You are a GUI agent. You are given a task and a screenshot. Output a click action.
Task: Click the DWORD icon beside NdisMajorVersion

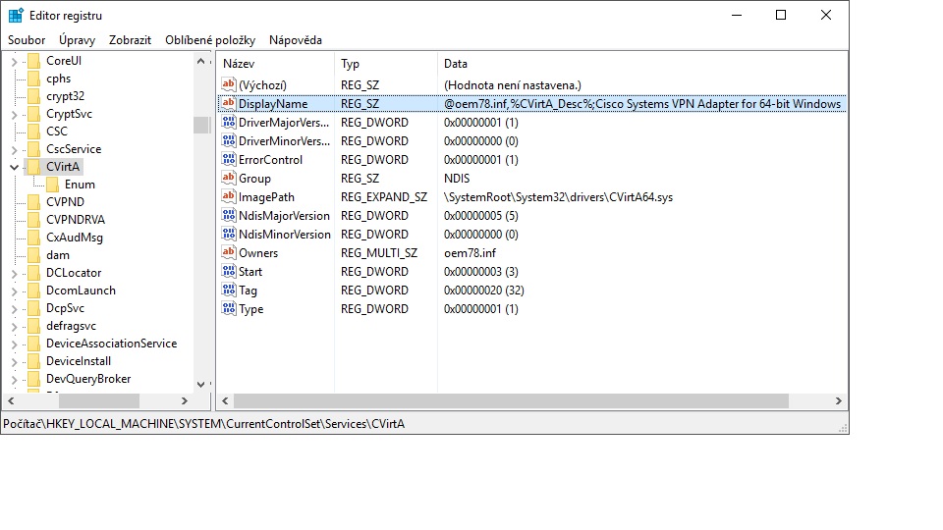pyautogui.click(x=229, y=215)
